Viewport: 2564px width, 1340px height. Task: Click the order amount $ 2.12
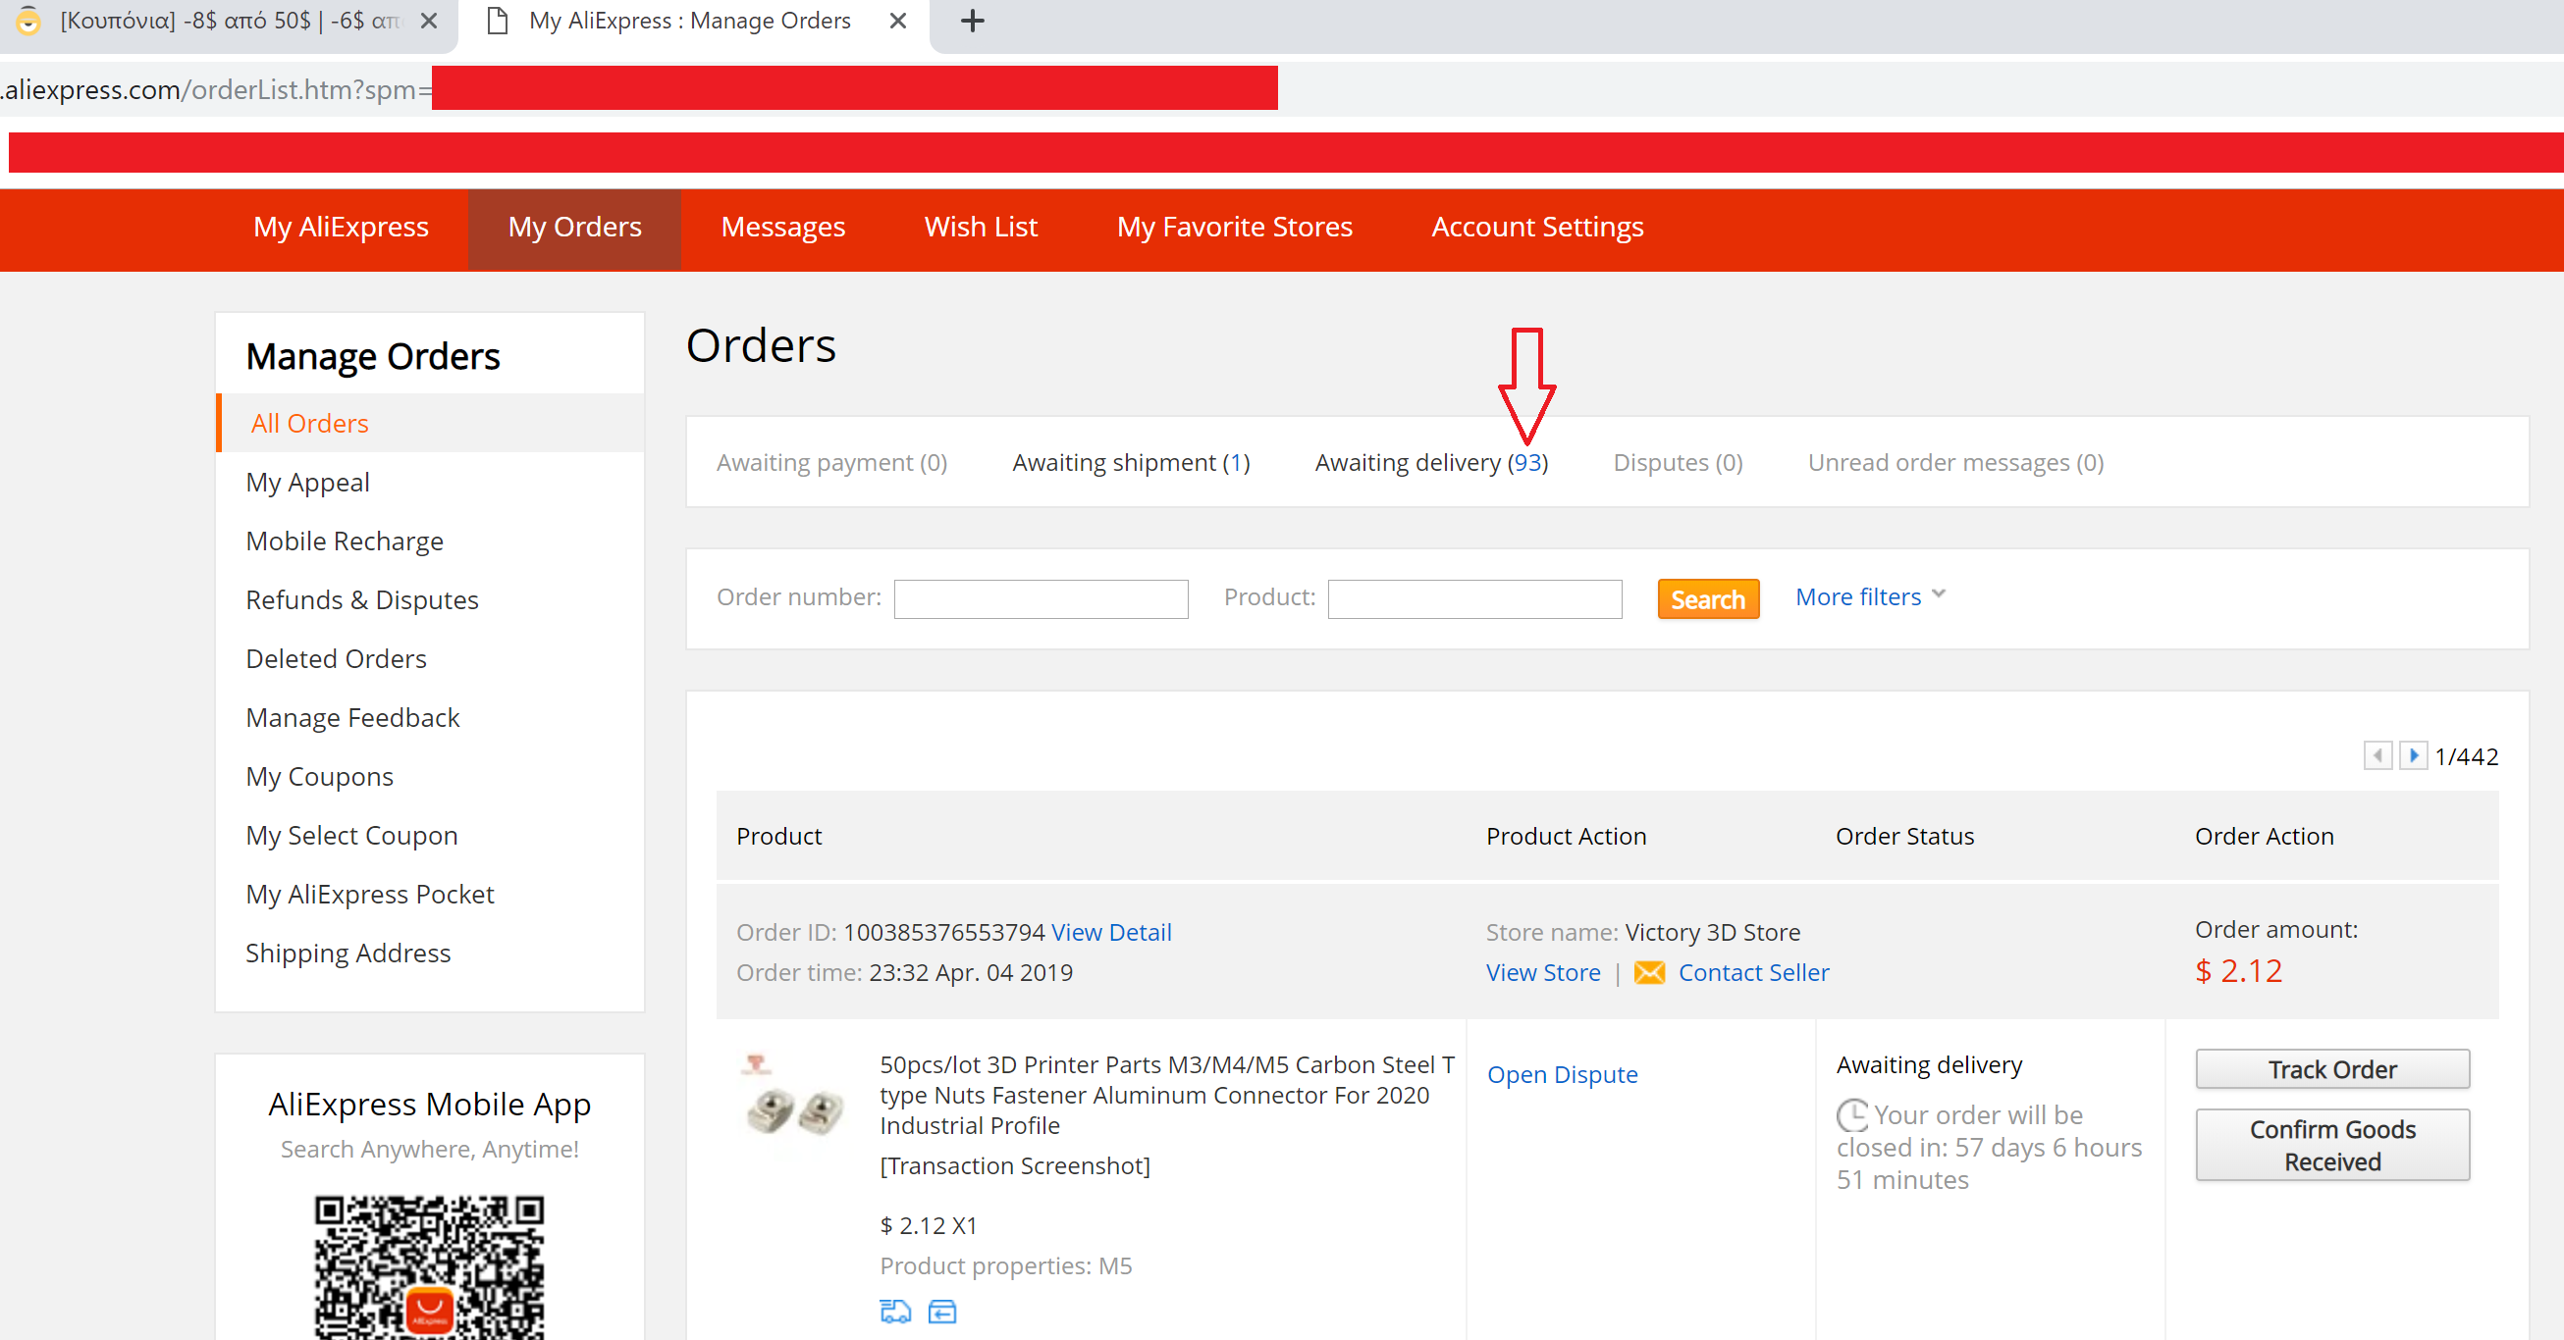coord(2238,971)
